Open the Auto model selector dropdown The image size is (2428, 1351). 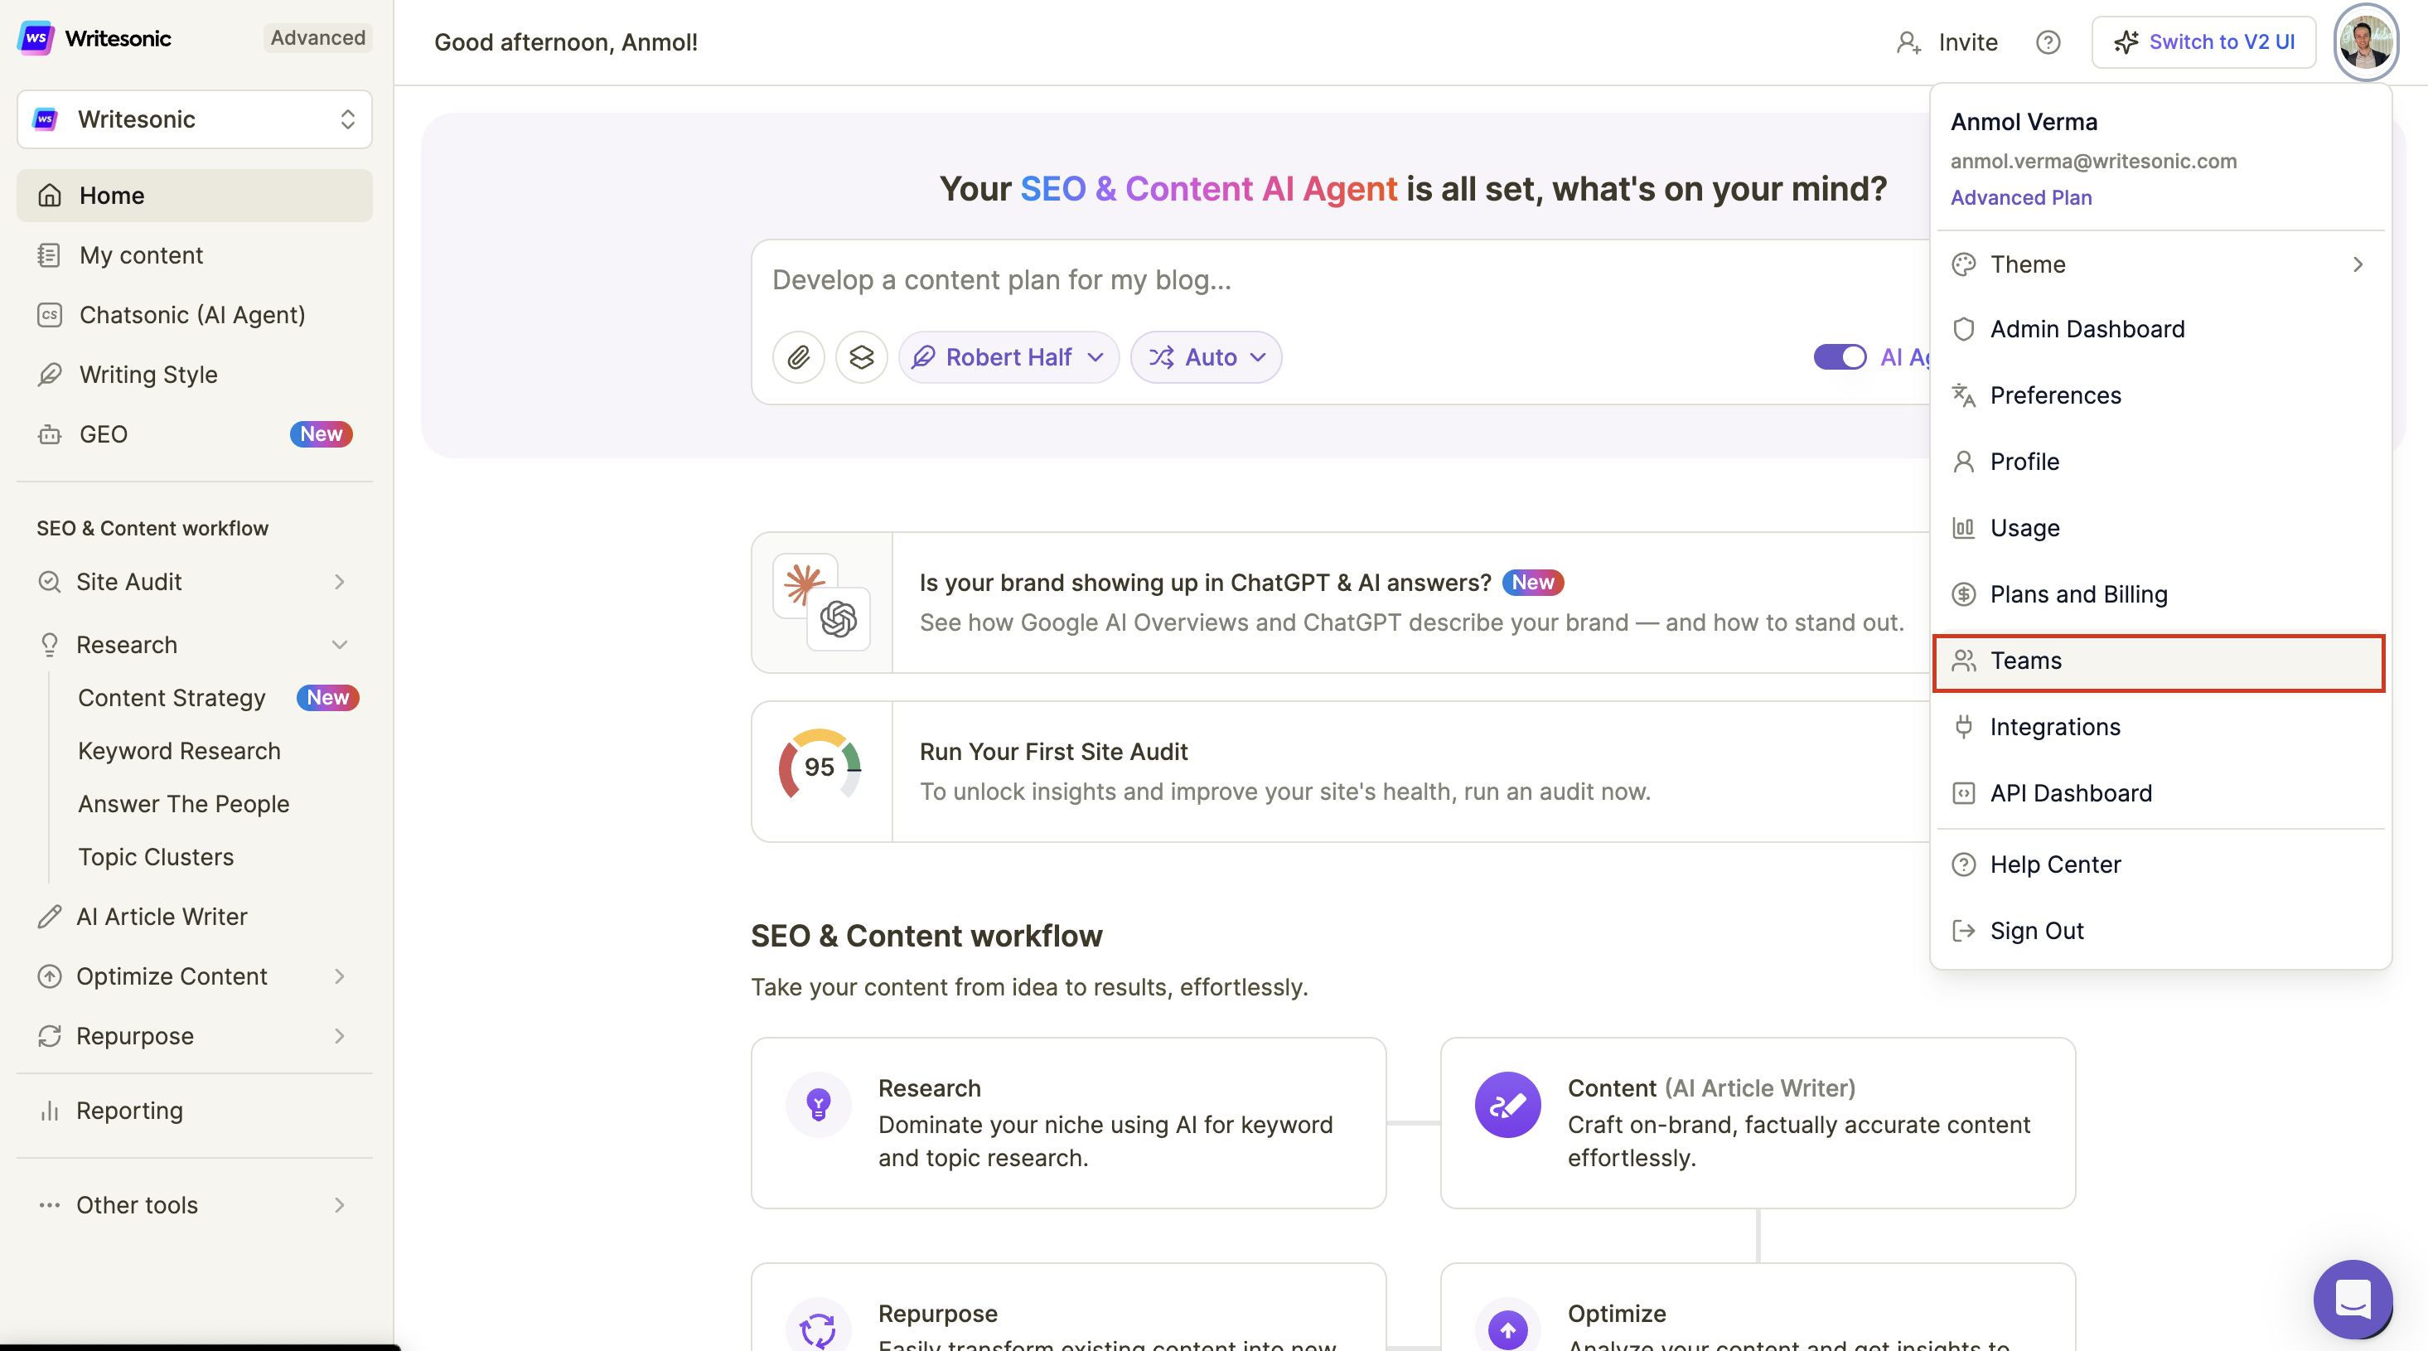point(1206,357)
